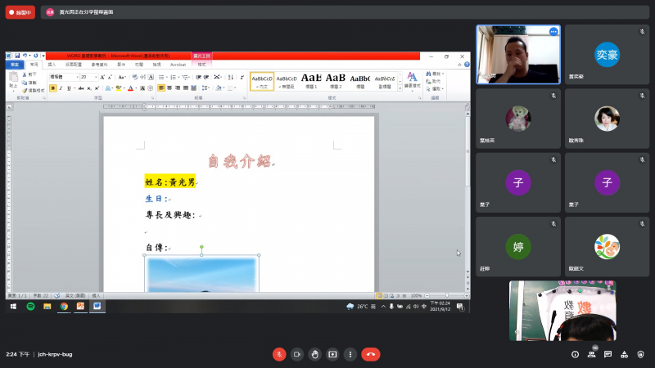Justify the paragraph text
This screenshot has width=655, height=368.
pos(186,88)
